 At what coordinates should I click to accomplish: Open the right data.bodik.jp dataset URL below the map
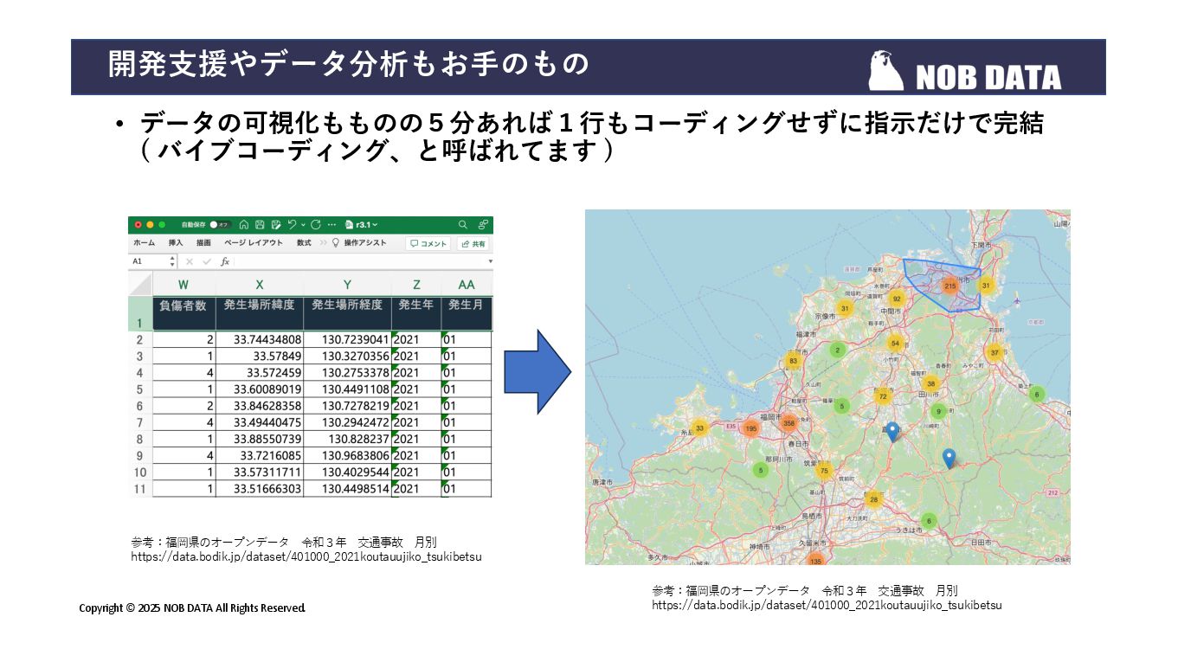pyautogui.click(x=827, y=606)
